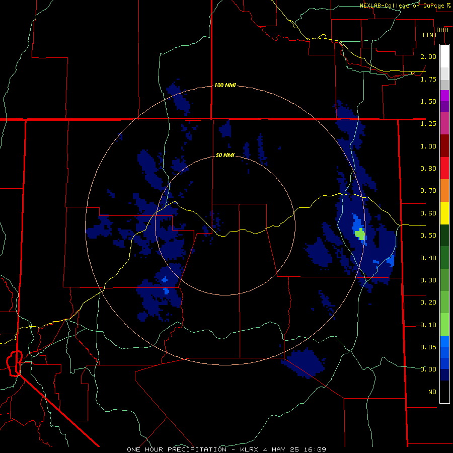Select the "0.20" legend value
The width and height of the screenshot is (453, 453).
(428, 303)
